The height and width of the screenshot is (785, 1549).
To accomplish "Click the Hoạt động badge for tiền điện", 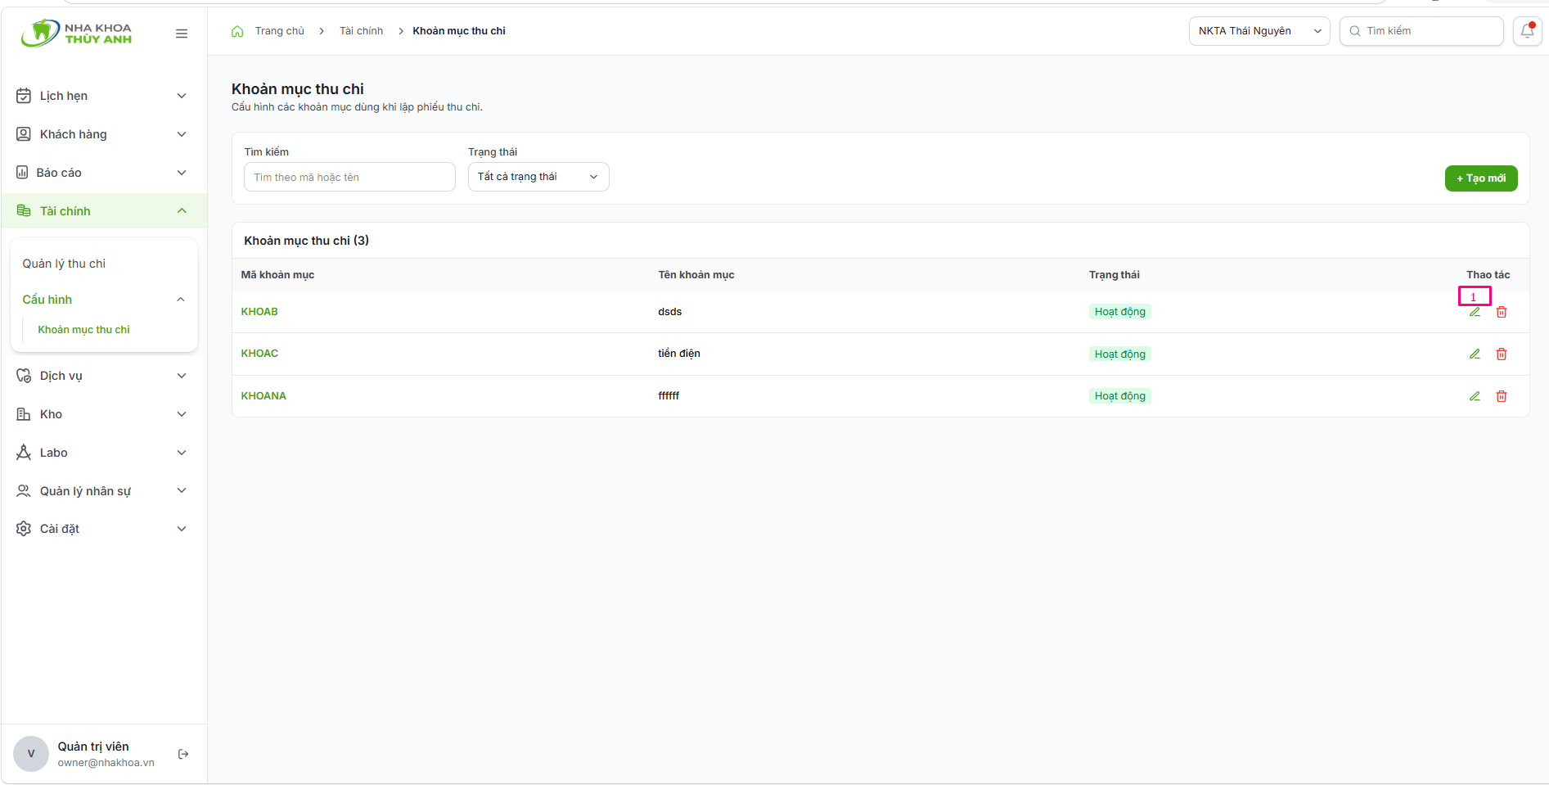I will pyautogui.click(x=1120, y=354).
